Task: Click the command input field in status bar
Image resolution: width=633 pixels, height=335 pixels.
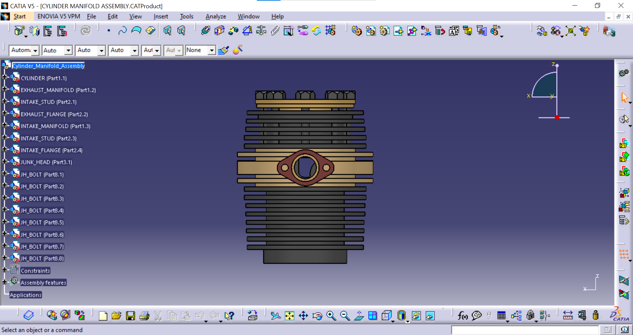Action: pos(525,330)
